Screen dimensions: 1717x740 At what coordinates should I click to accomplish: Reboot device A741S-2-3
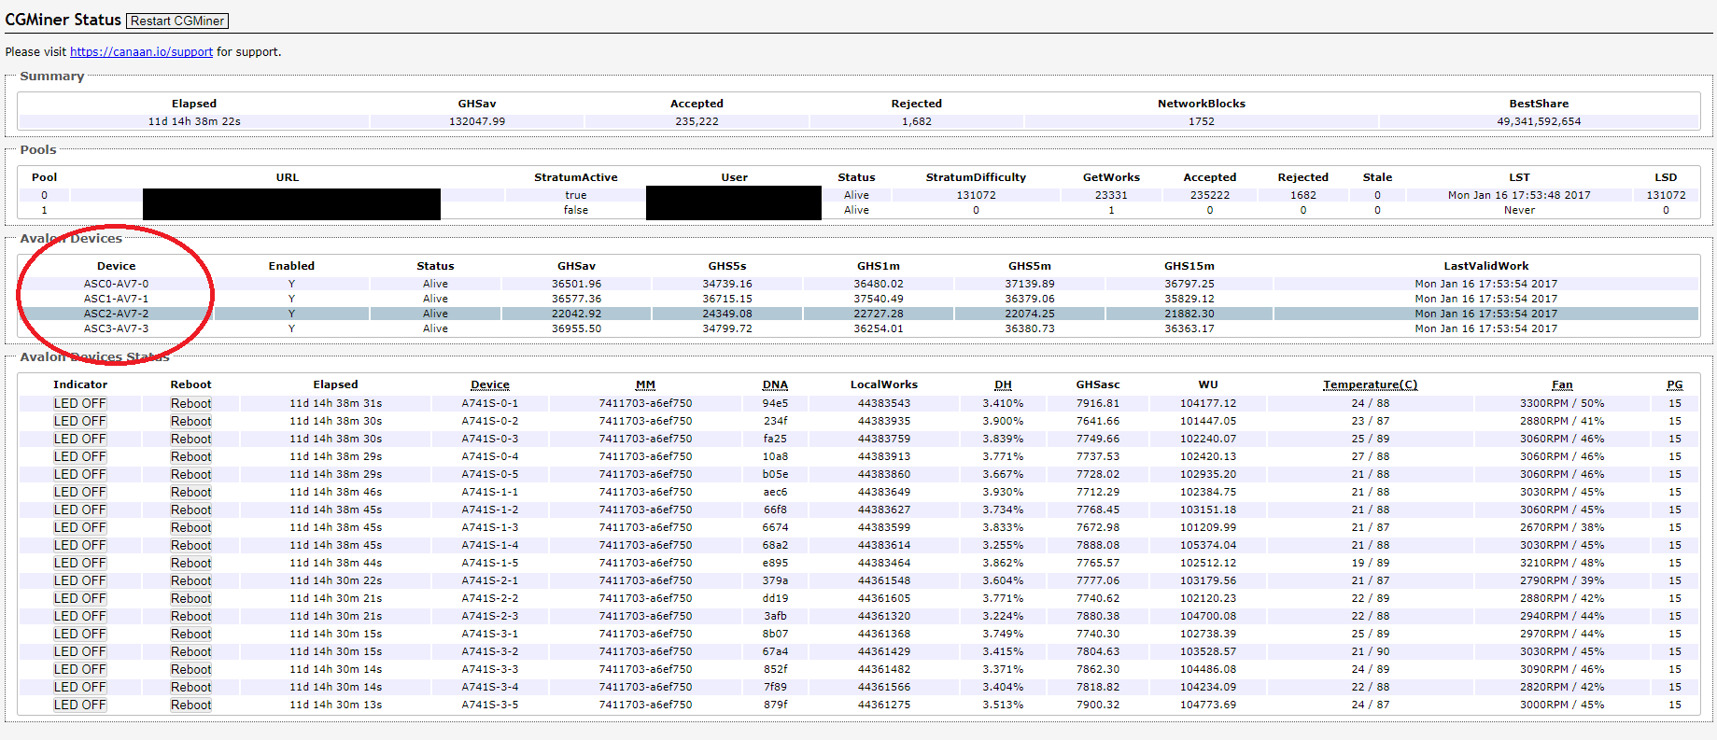(x=190, y=616)
